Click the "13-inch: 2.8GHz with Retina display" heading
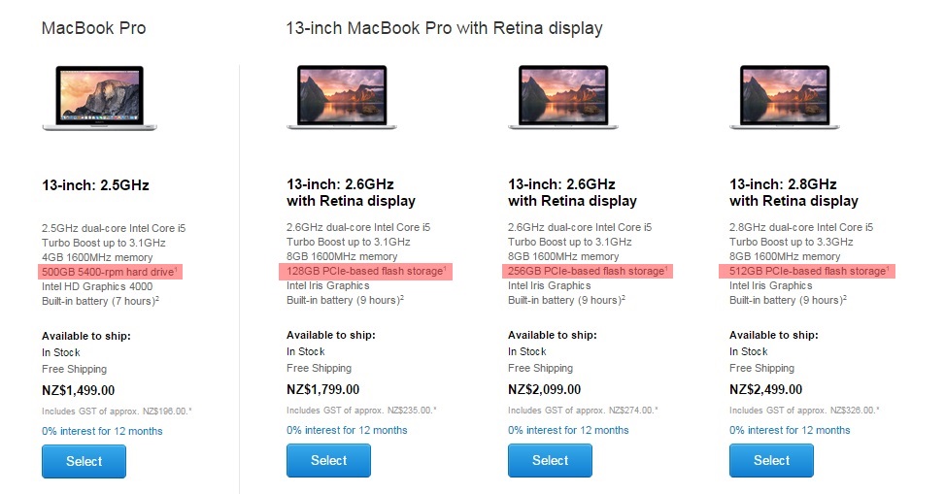Screen dimensions: 945x494 pyautogui.click(x=793, y=192)
